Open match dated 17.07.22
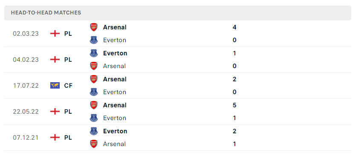 (177, 86)
